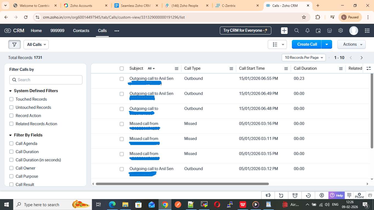Click the Phone icon in the bottom bar

coord(359,195)
